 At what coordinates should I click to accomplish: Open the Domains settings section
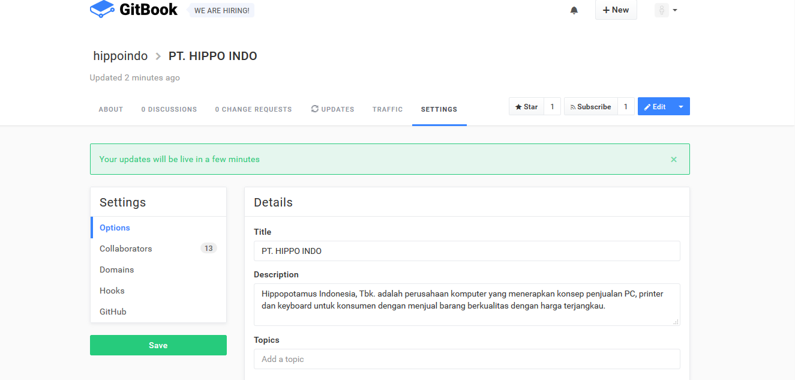[x=117, y=270]
